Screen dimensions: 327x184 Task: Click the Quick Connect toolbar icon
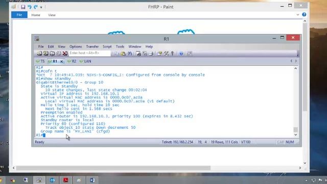tap(46, 53)
